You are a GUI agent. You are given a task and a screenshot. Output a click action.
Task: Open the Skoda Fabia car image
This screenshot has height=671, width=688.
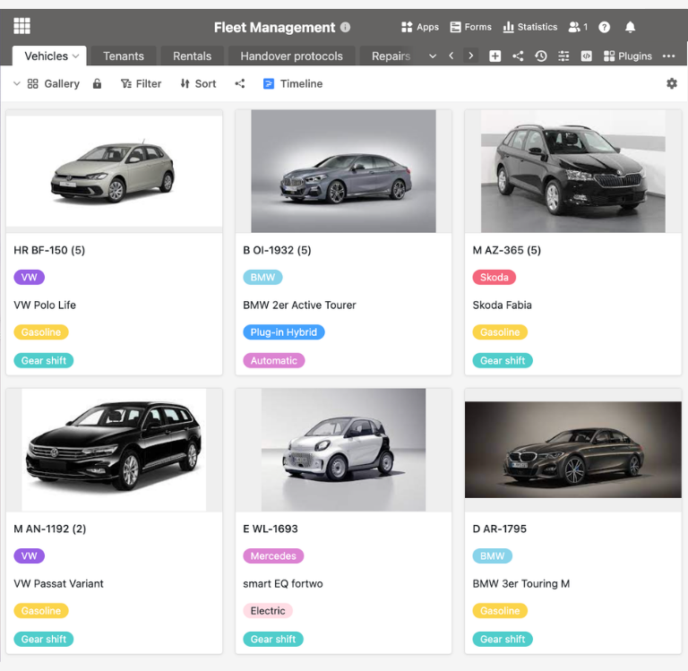[572, 171]
